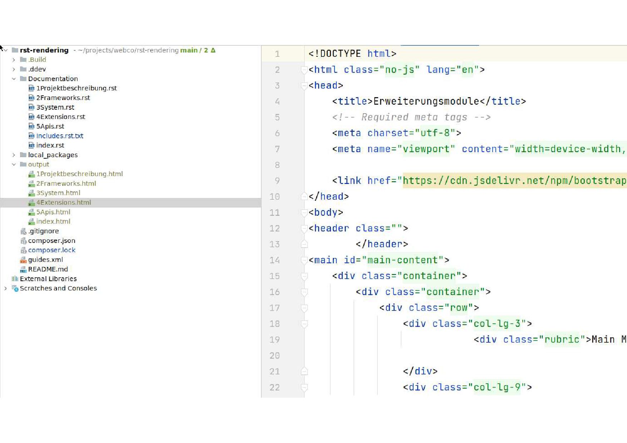
Task: Click the 4Extensions.html file icon
Action: coord(31,203)
